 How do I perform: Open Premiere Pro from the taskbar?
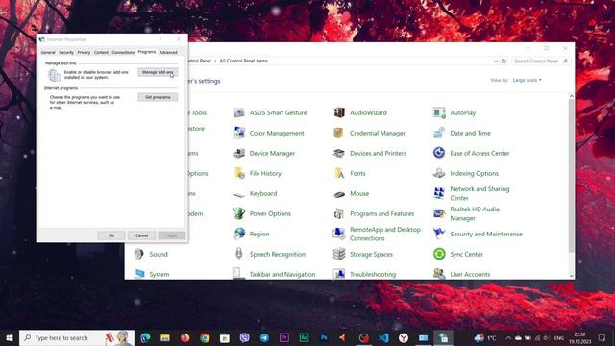pyautogui.click(x=284, y=337)
